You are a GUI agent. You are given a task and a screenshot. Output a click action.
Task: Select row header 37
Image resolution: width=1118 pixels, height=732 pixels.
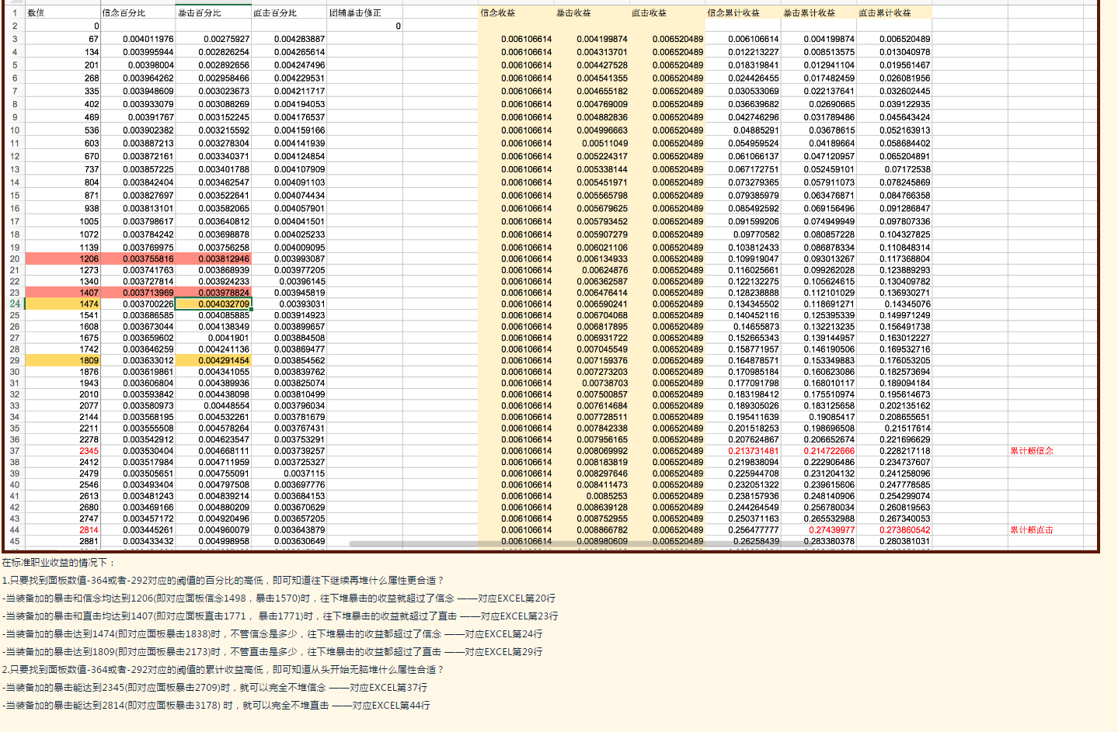click(14, 450)
